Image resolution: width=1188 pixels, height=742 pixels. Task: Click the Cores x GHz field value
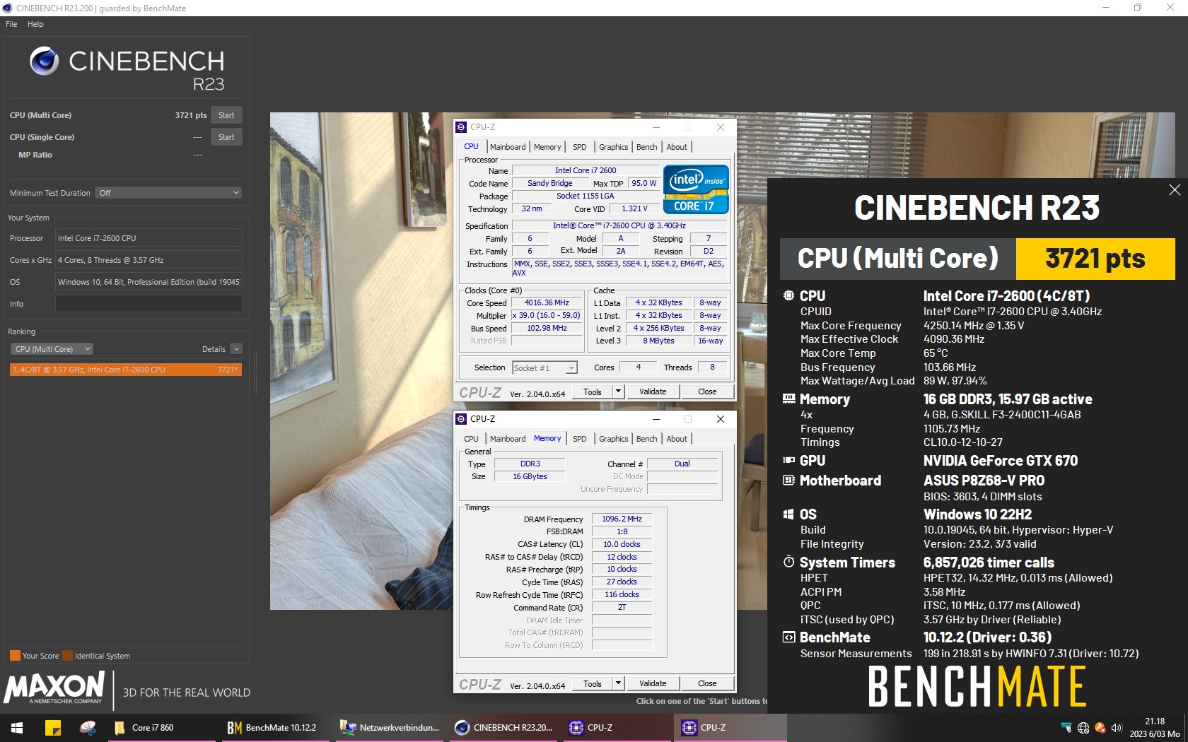[x=148, y=260]
